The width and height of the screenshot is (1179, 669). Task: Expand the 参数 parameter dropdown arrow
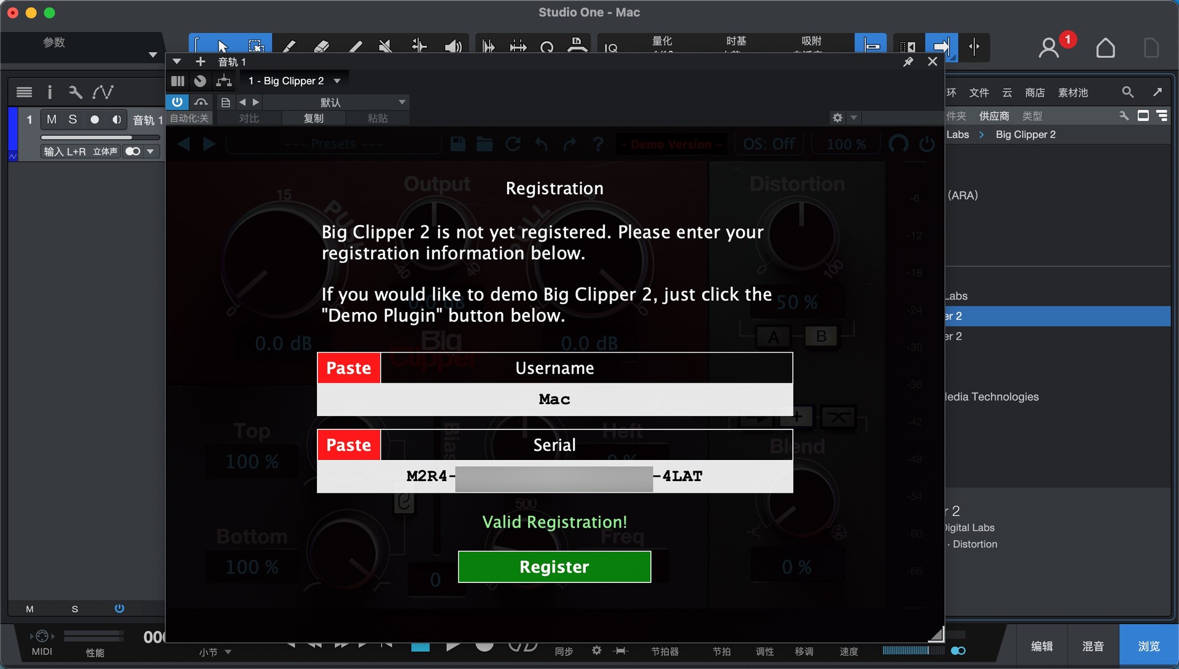(x=153, y=55)
